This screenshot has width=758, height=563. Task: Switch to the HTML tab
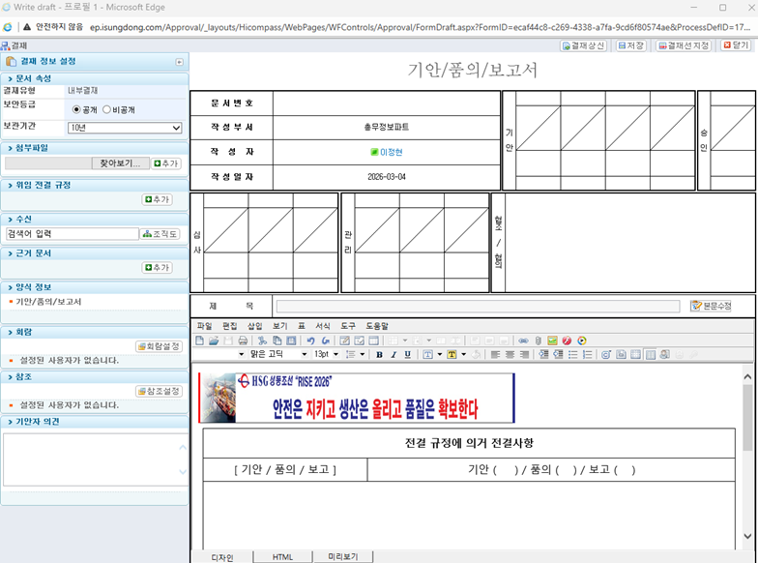coord(282,557)
